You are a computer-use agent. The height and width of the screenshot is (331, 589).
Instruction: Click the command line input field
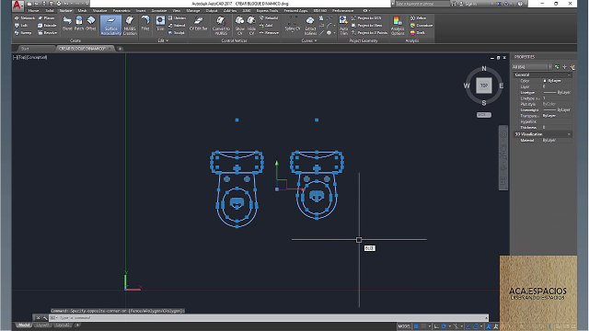pyautogui.click(x=269, y=318)
